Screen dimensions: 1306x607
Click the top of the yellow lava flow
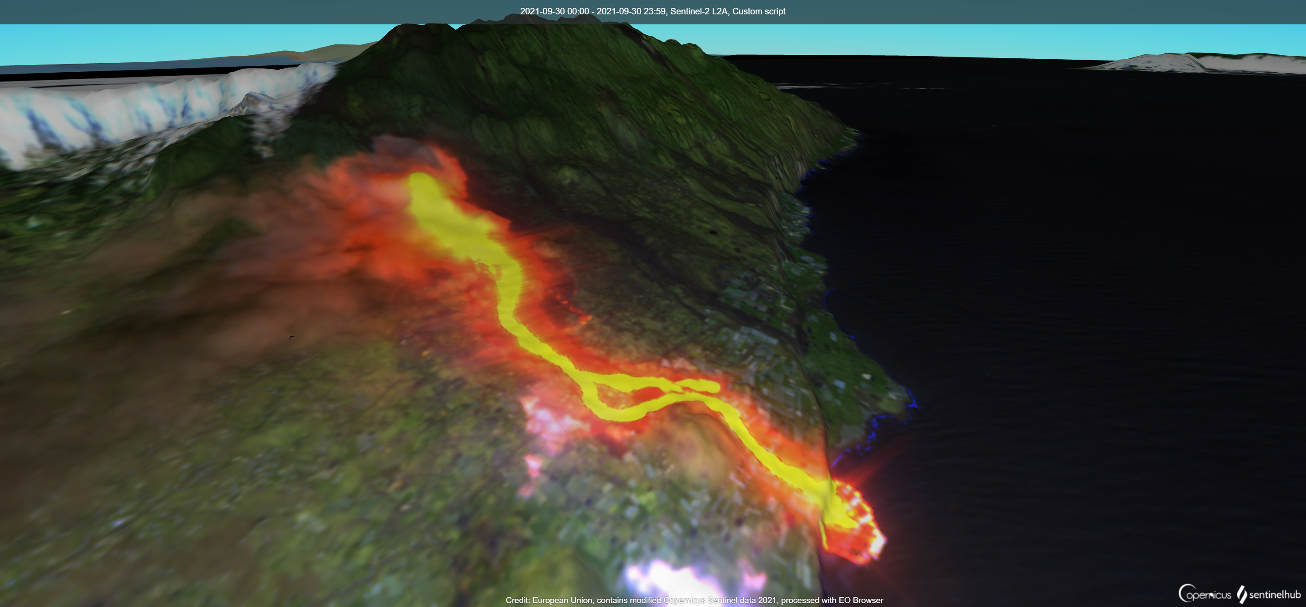point(420,182)
